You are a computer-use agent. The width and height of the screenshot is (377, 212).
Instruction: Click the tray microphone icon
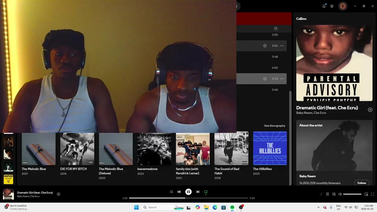[331, 207]
